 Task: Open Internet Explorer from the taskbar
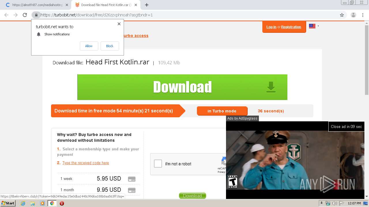pyautogui.click(x=23, y=203)
